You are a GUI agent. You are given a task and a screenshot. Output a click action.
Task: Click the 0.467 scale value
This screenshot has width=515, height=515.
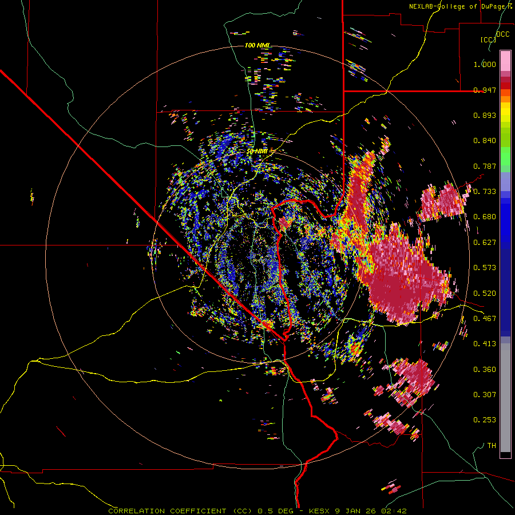click(485, 319)
